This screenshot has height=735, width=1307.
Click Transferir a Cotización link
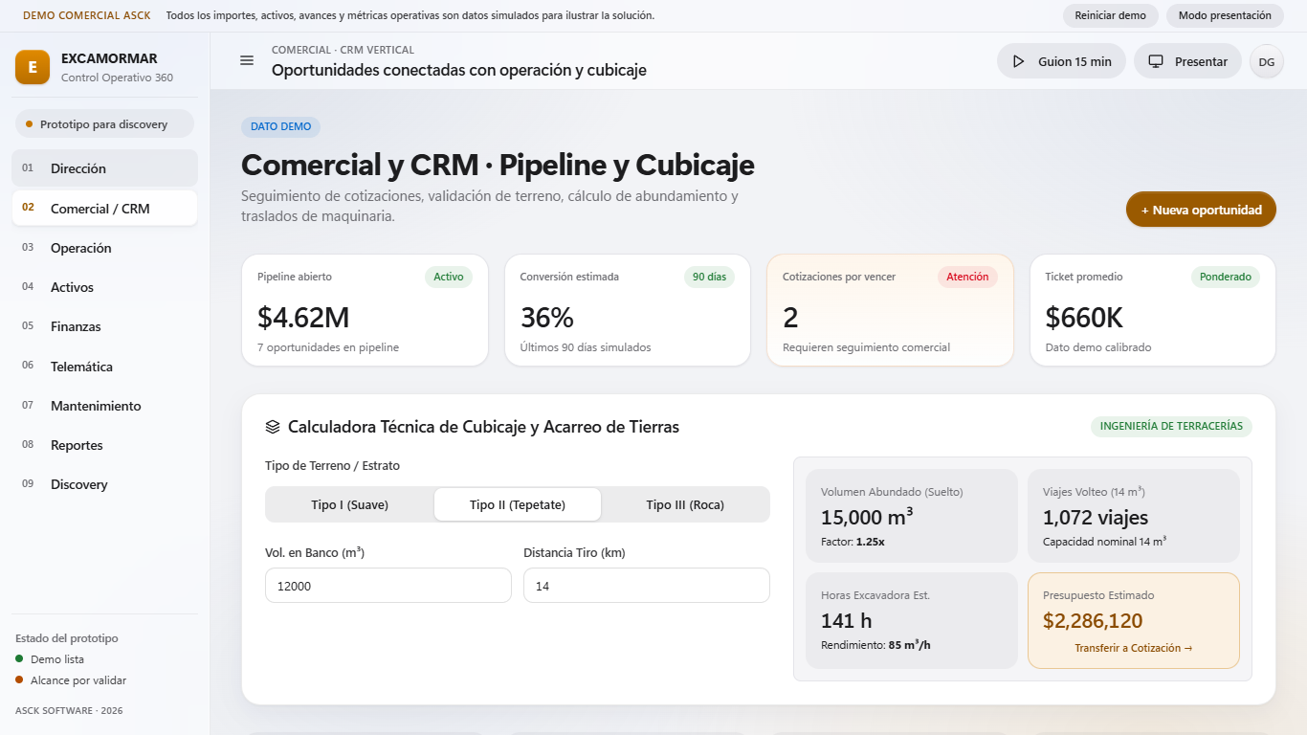pos(1133,648)
